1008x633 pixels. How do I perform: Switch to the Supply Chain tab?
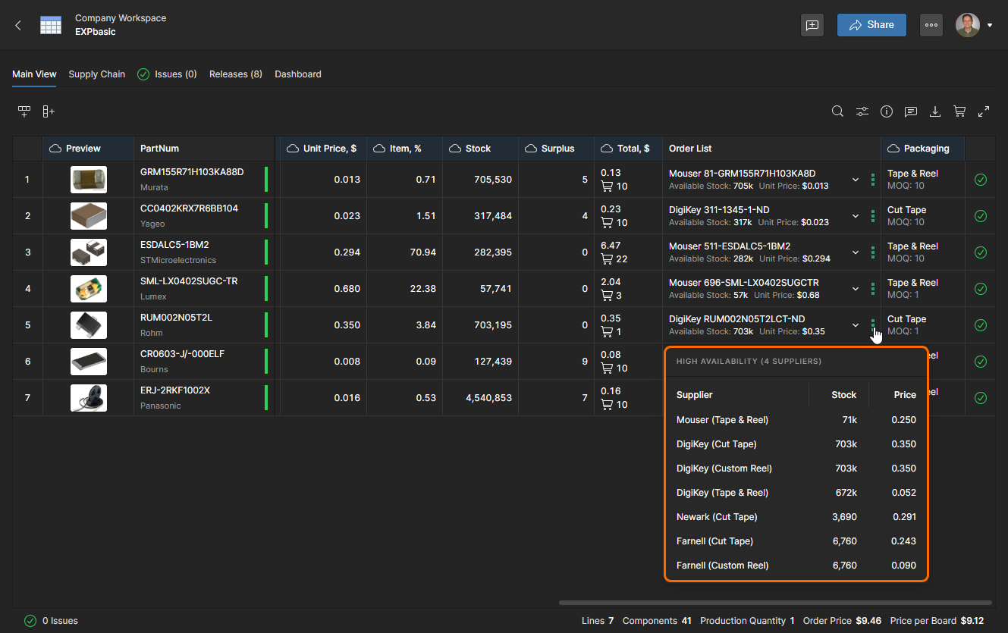coord(96,74)
